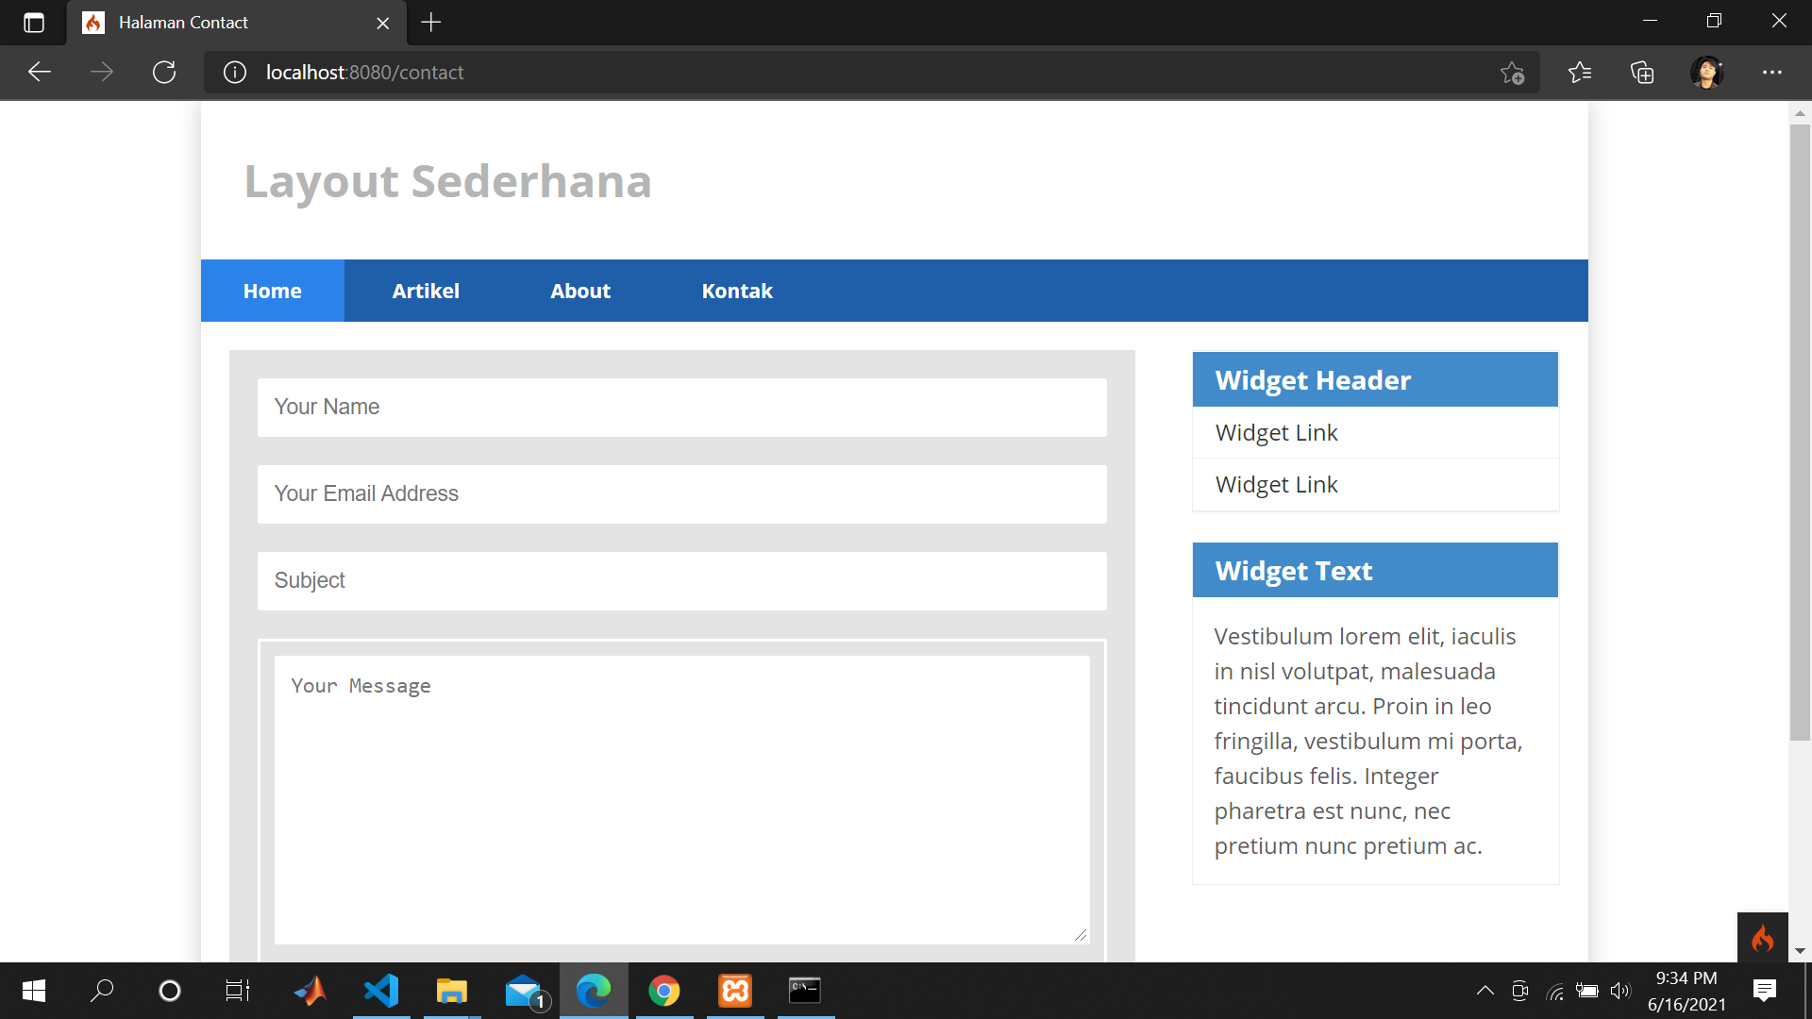1812x1019 pixels.
Task: Open Google Chrome from the taskbar
Action: point(664,991)
